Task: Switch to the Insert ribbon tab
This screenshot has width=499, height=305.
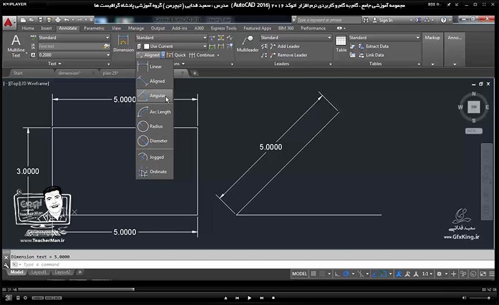Action: pyautogui.click(x=46, y=28)
